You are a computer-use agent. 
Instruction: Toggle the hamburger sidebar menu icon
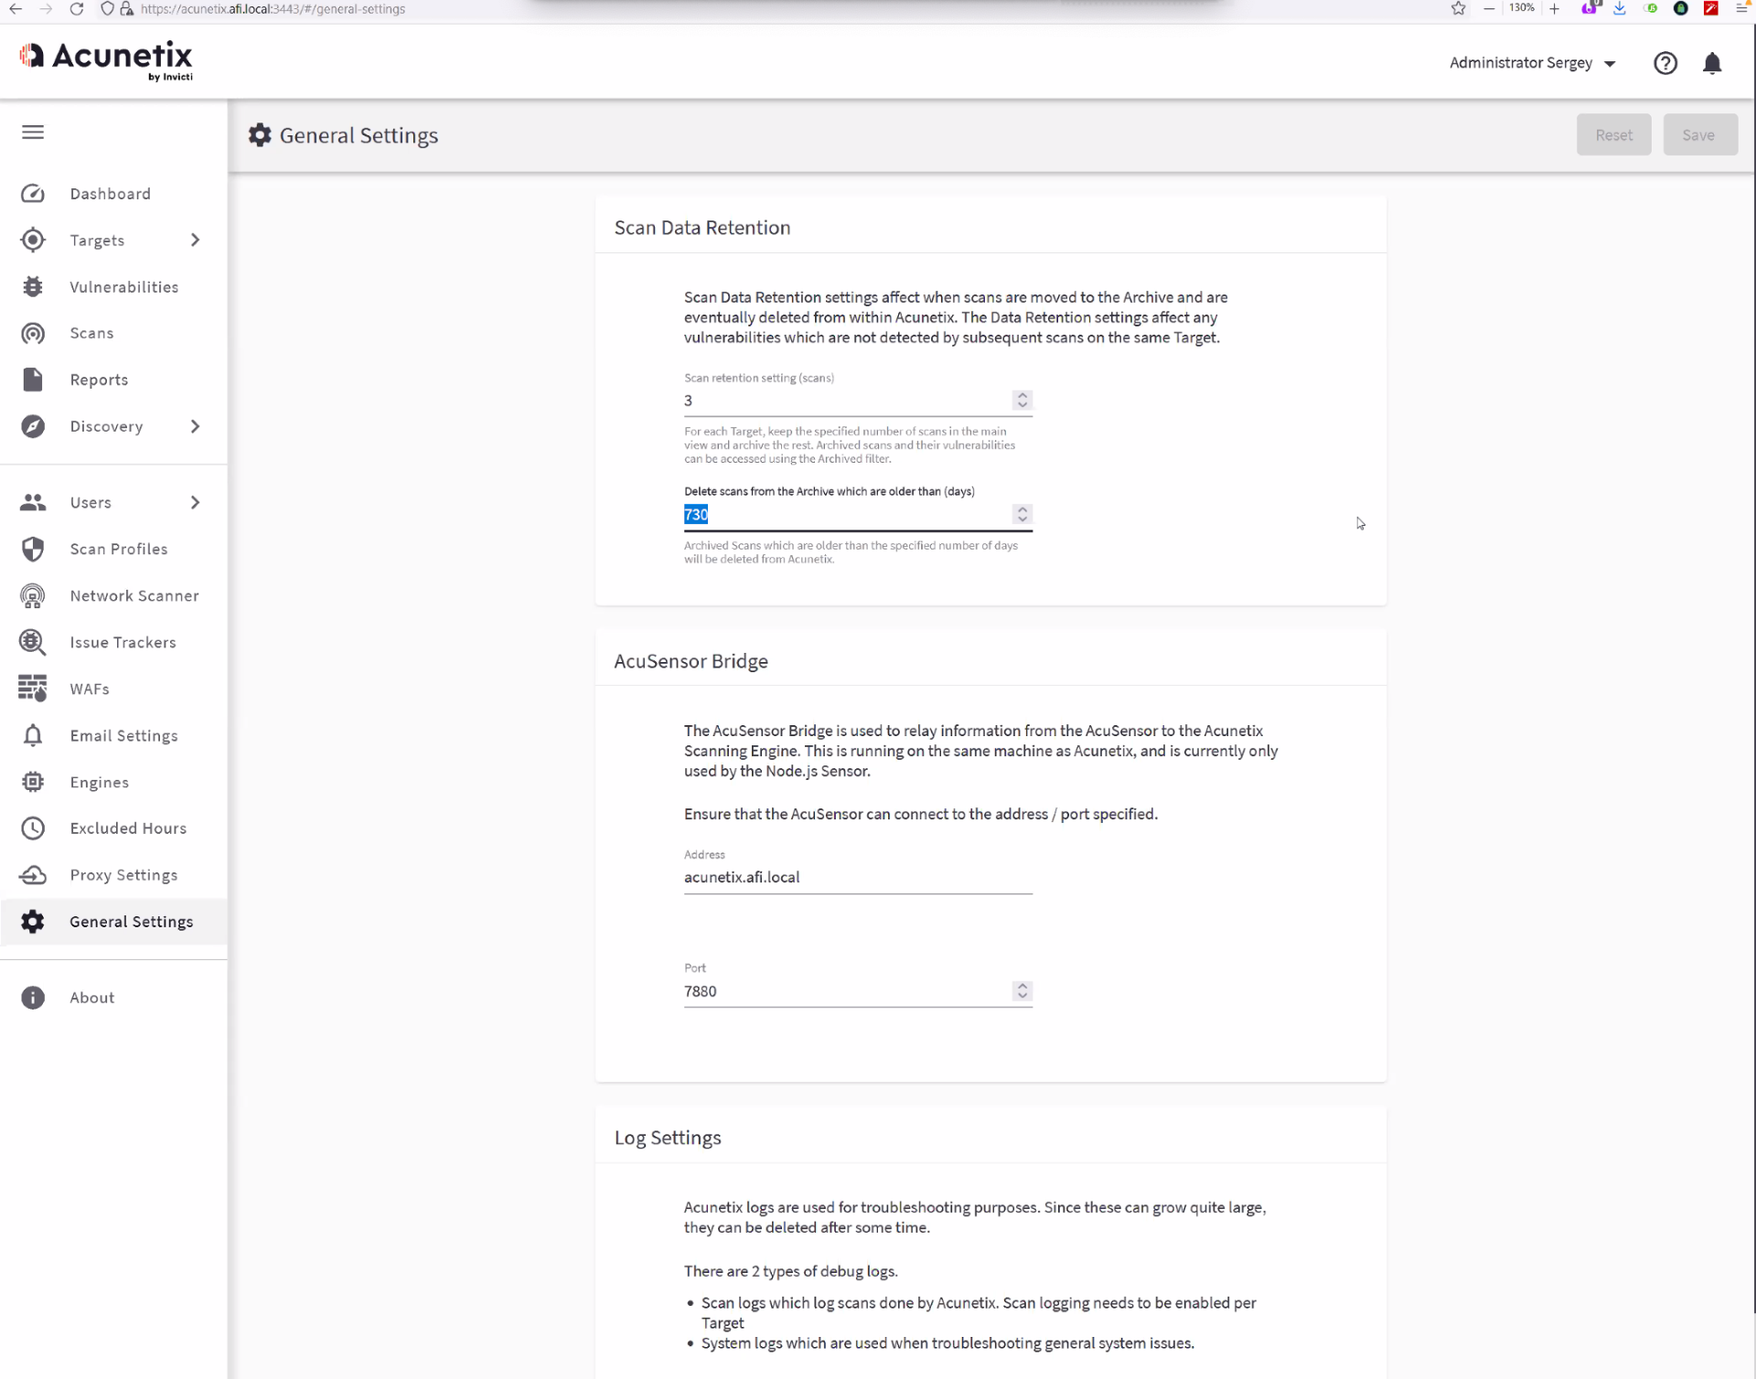pyautogui.click(x=33, y=133)
